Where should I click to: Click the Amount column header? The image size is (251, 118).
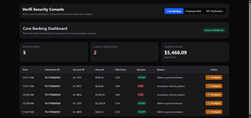coord(100,70)
